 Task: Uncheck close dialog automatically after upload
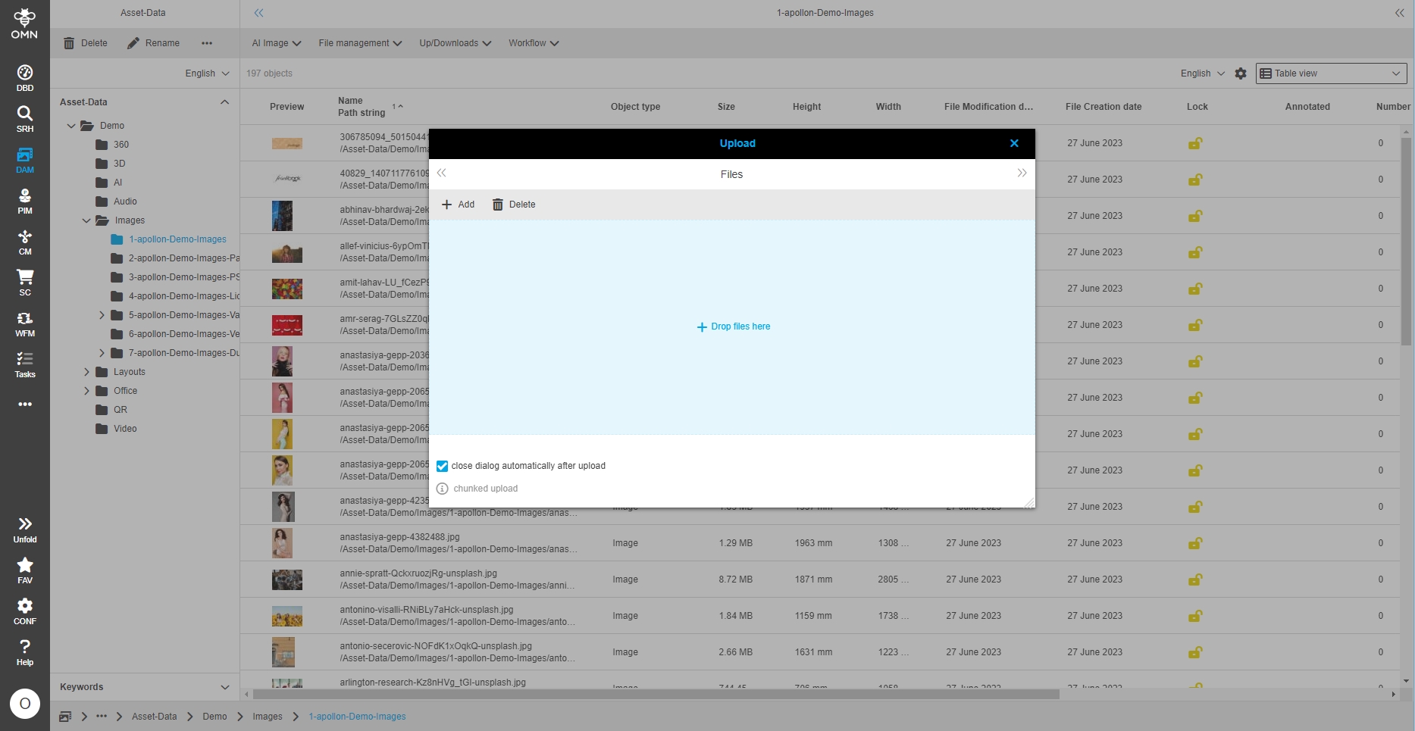click(443, 466)
